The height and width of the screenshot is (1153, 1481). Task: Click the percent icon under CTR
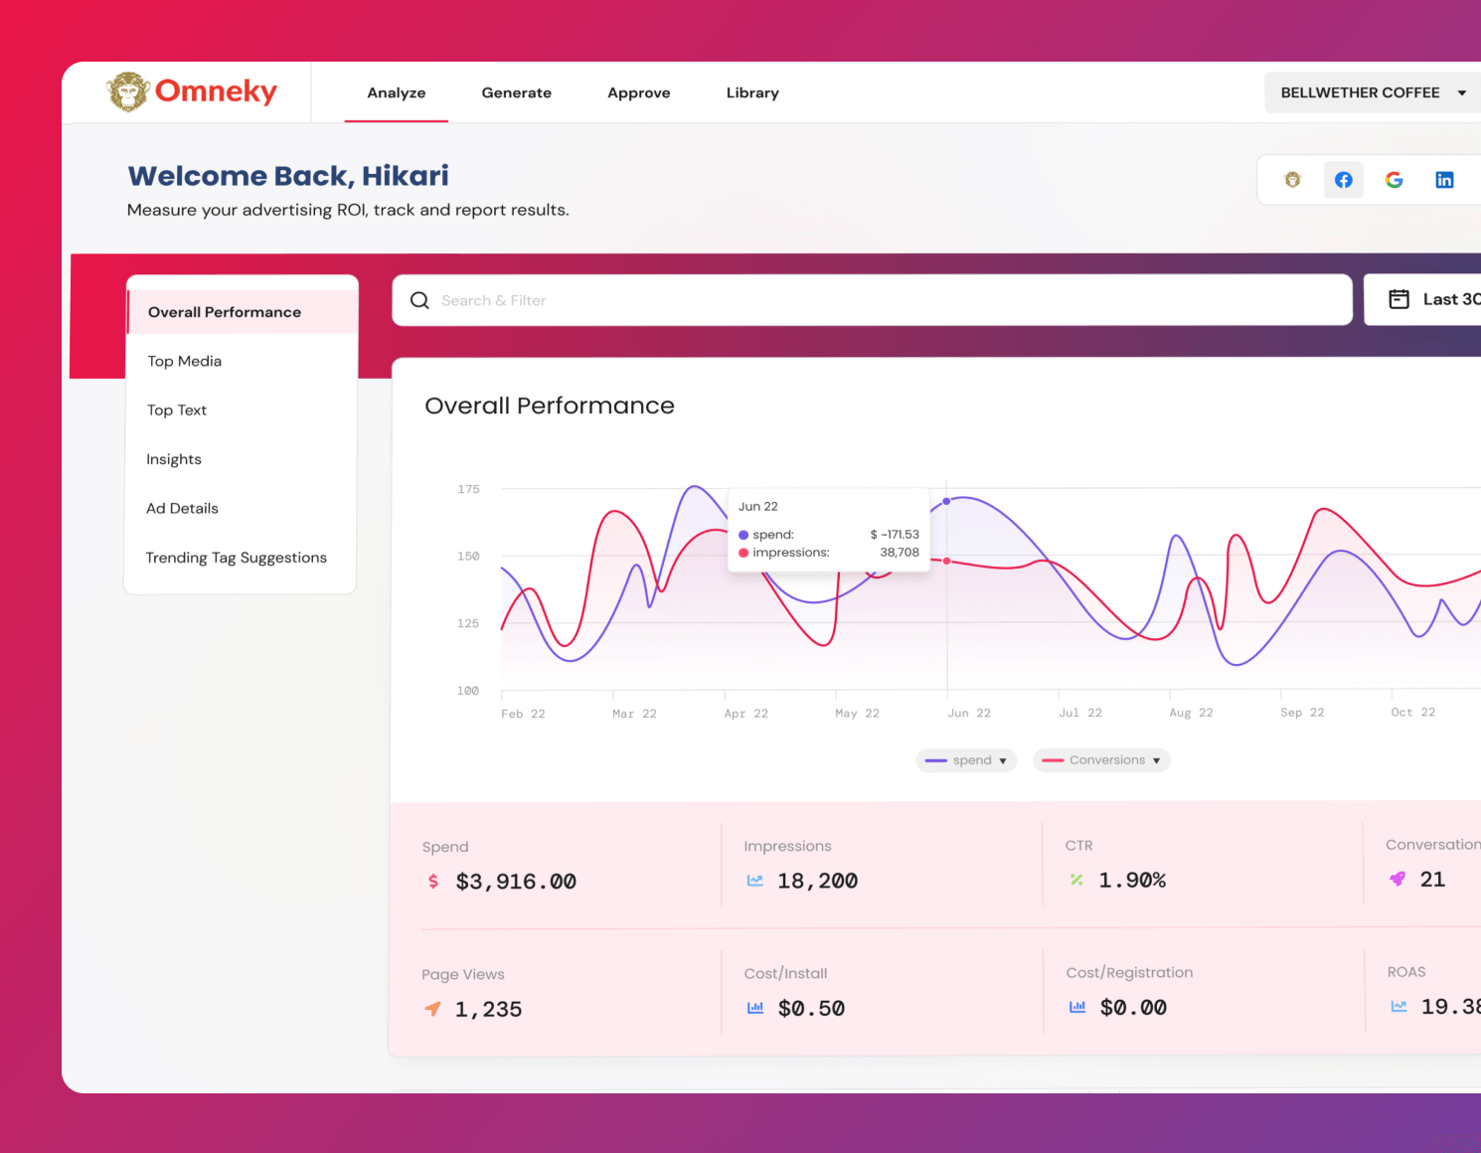1076,880
